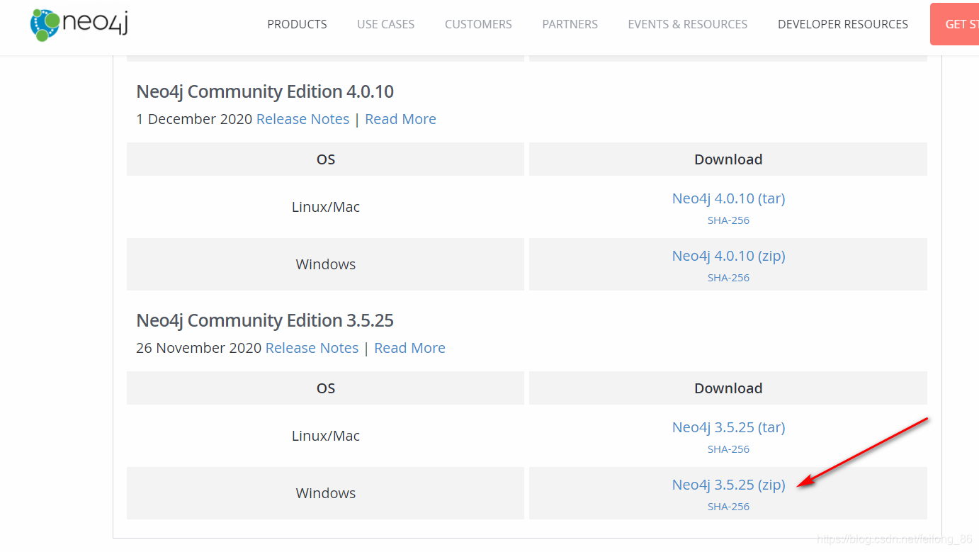
Task: Open Read More for Neo4j 4.0.10
Action: [400, 119]
